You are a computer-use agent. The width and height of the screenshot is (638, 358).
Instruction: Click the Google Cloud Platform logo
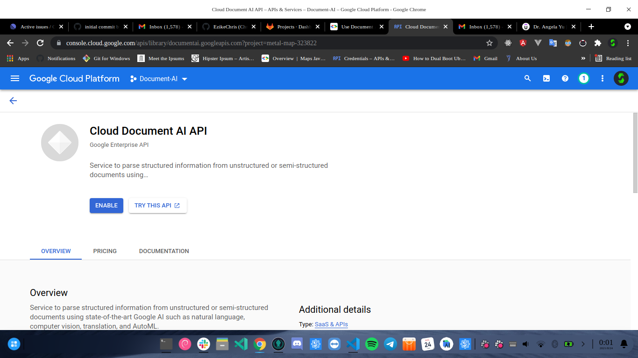(74, 79)
